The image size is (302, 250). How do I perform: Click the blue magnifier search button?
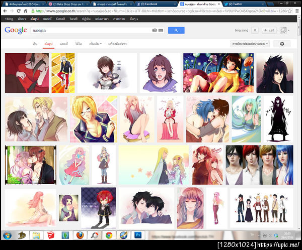pyautogui.click(x=176, y=30)
